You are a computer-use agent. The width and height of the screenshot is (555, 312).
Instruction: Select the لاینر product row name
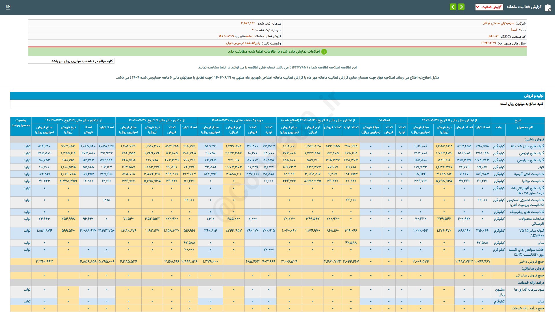coord(541,167)
